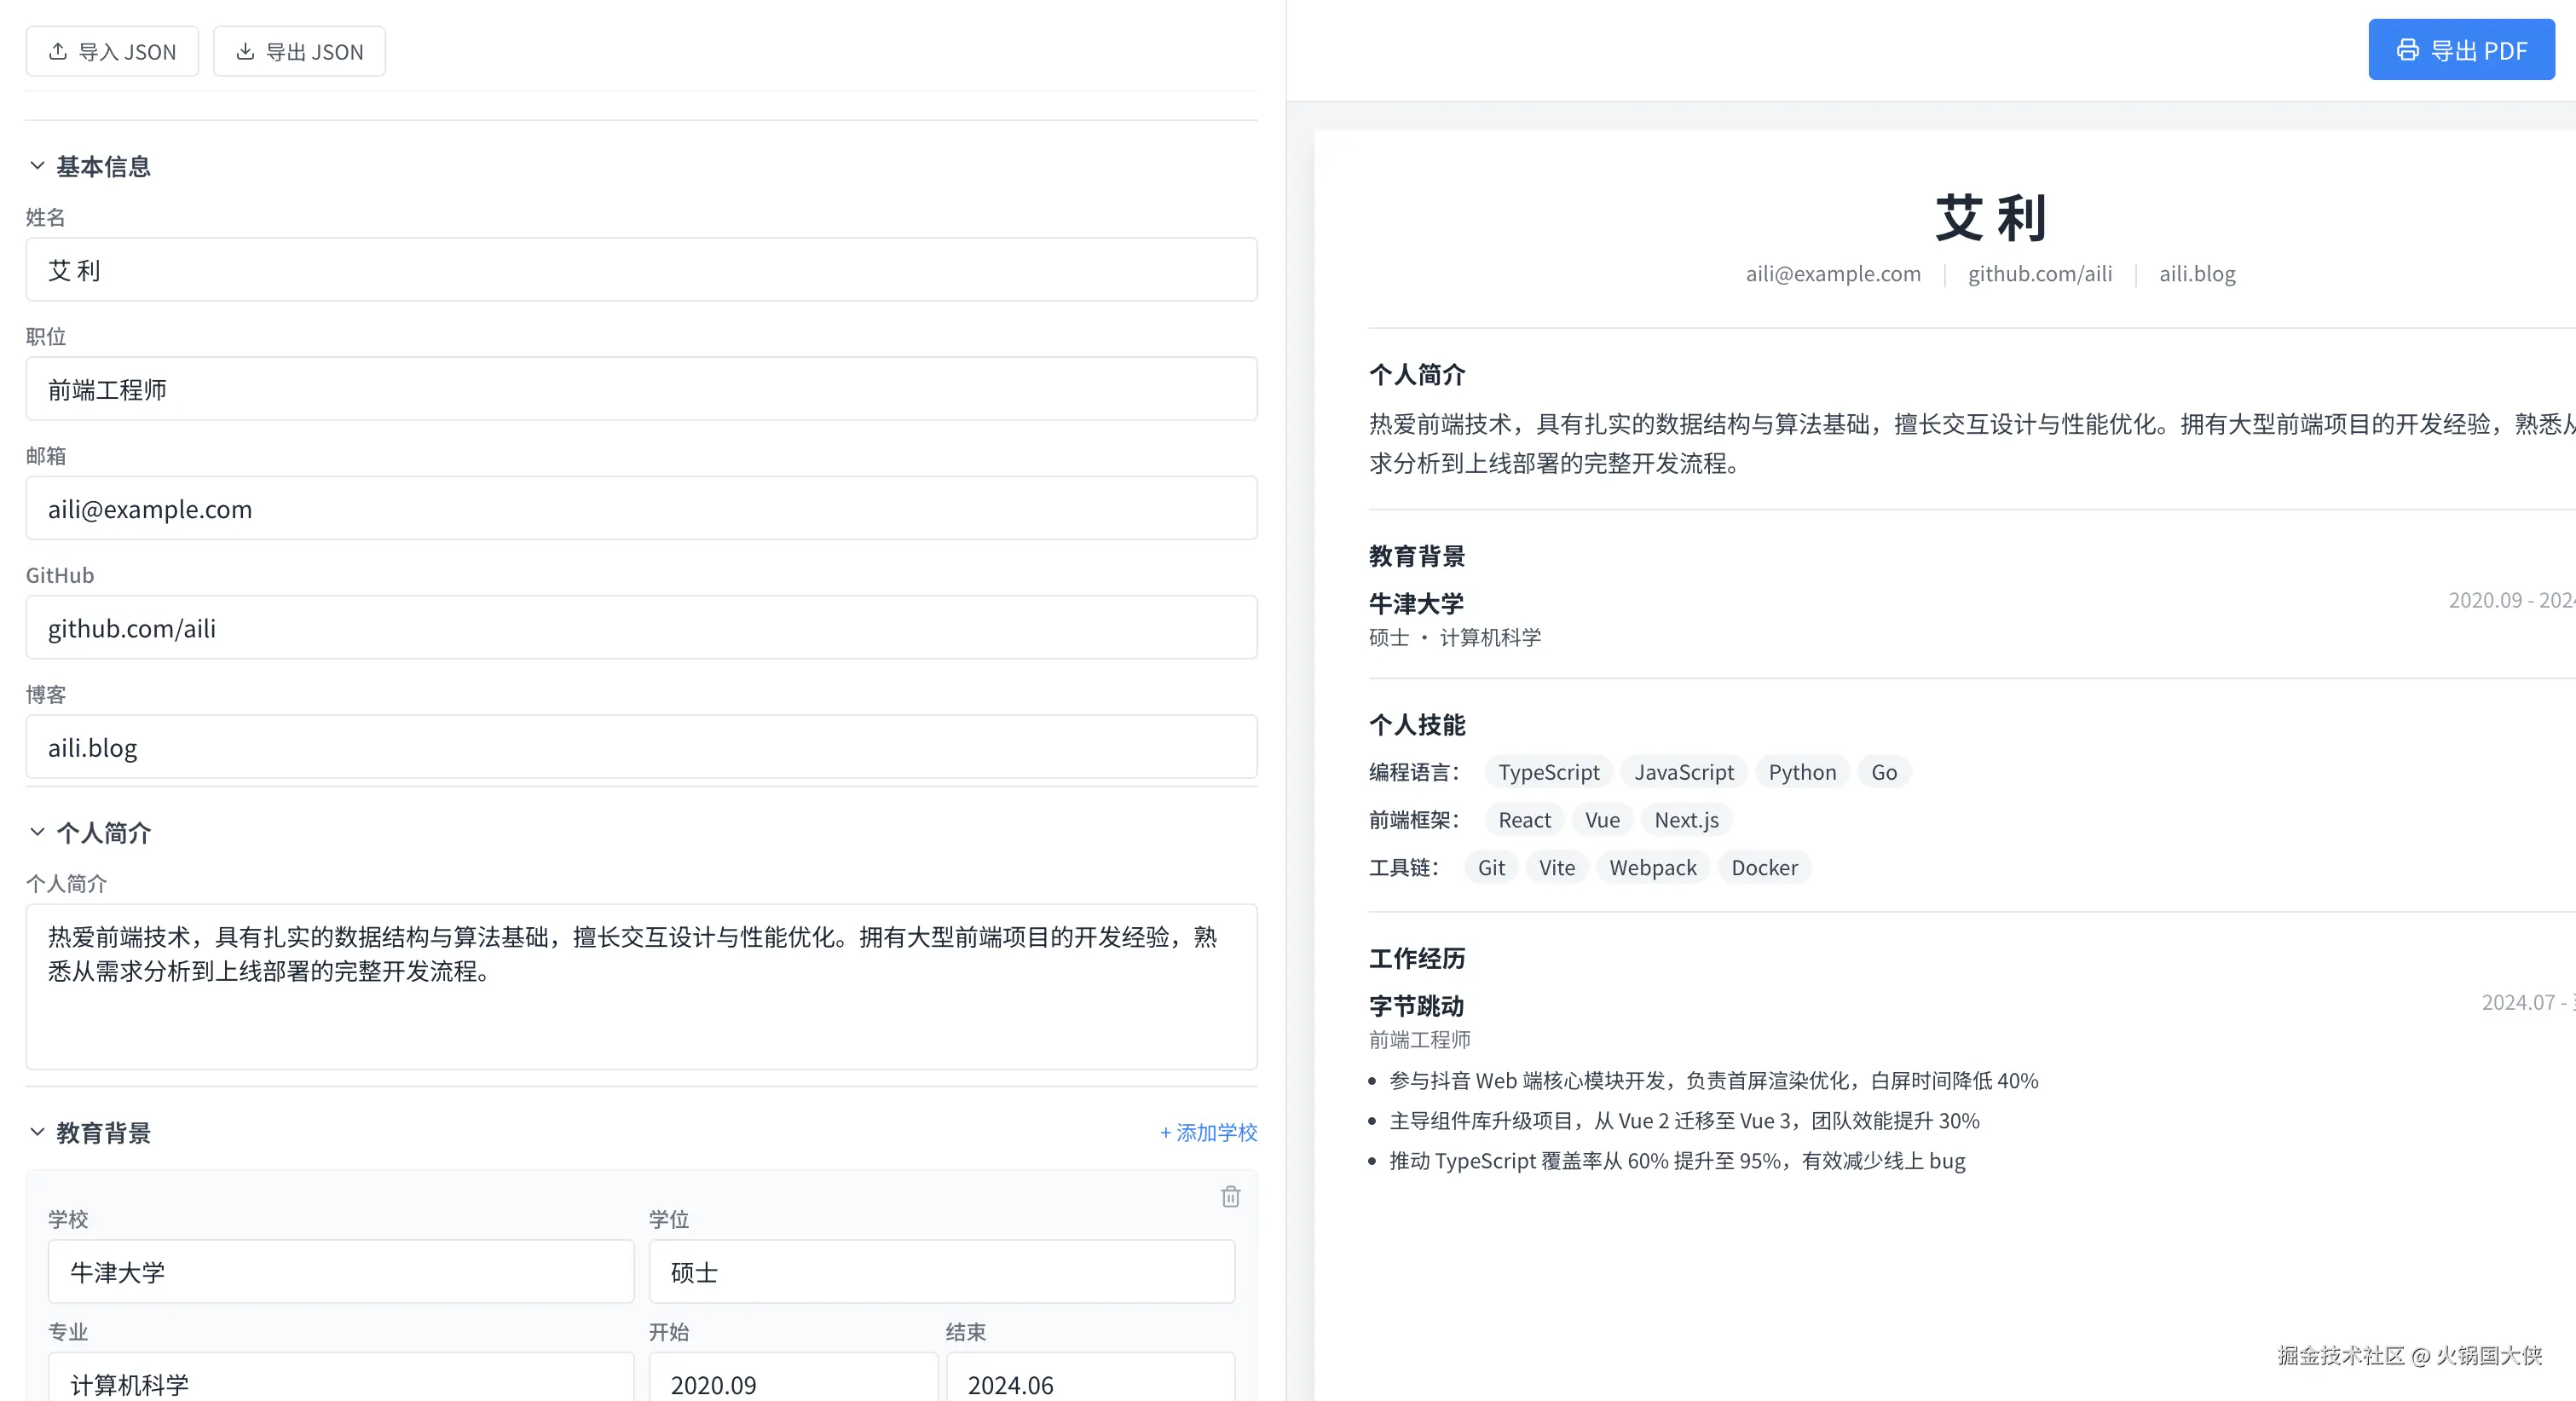Image resolution: width=2576 pixels, height=1401 pixels.
Task: Focus the 职位 input field with 前端工程师
Action: coord(640,389)
